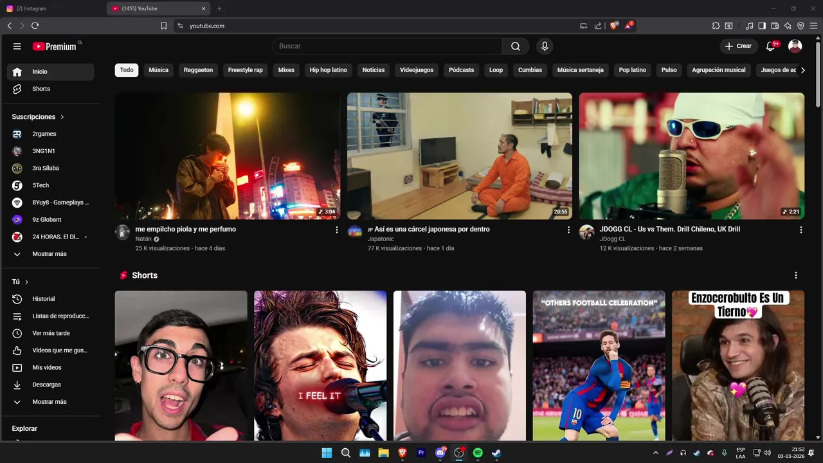Open the 3ra Silaba channel

[51, 168]
